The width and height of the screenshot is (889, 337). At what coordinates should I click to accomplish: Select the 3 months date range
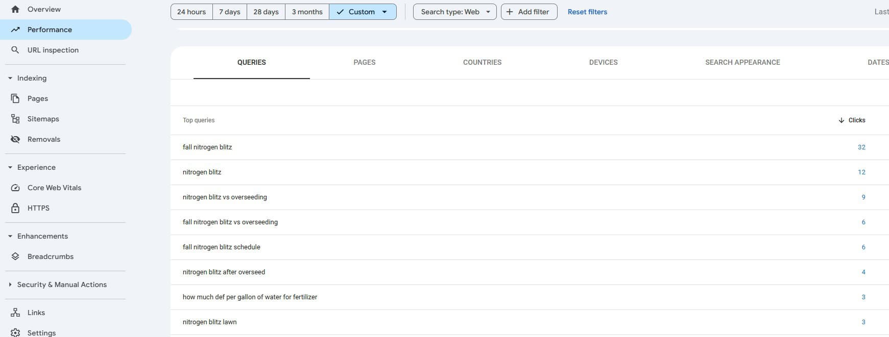(307, 12)
